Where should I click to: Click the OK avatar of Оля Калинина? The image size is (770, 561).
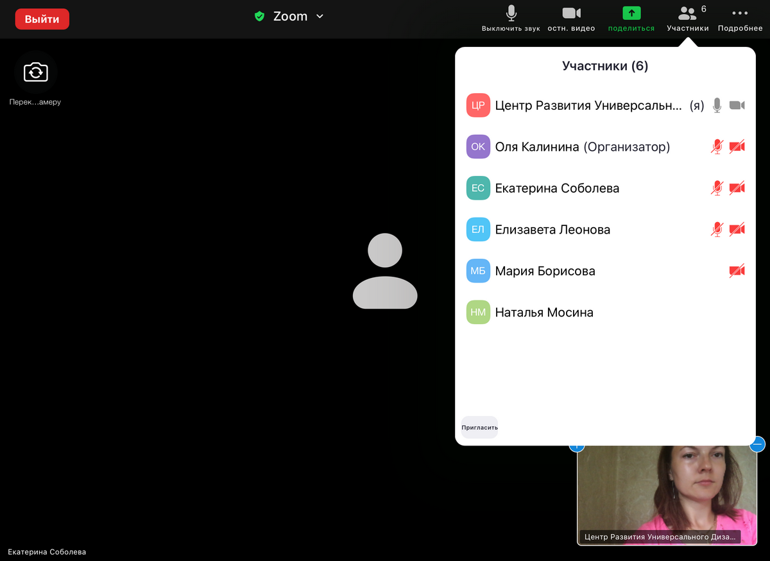pyautogui.click(x=478, y=147)
